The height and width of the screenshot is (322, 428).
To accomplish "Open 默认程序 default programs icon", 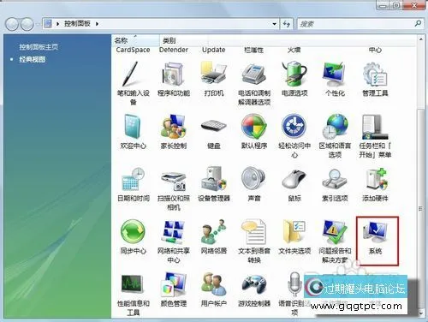I will 254,127.
